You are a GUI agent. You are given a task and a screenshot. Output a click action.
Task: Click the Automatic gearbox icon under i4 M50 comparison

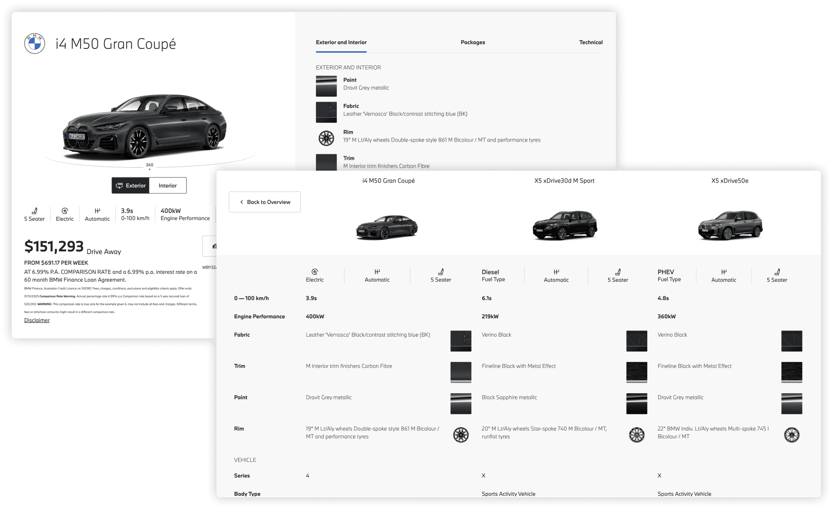pyautogui.click(x=377, y=272)
